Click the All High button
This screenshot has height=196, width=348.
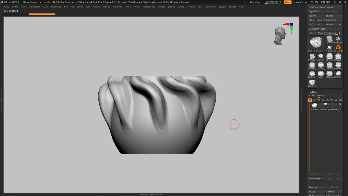coord(334,192)
